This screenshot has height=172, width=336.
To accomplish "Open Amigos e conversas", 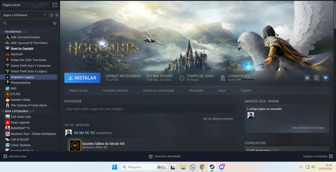I will pos(318,156).
